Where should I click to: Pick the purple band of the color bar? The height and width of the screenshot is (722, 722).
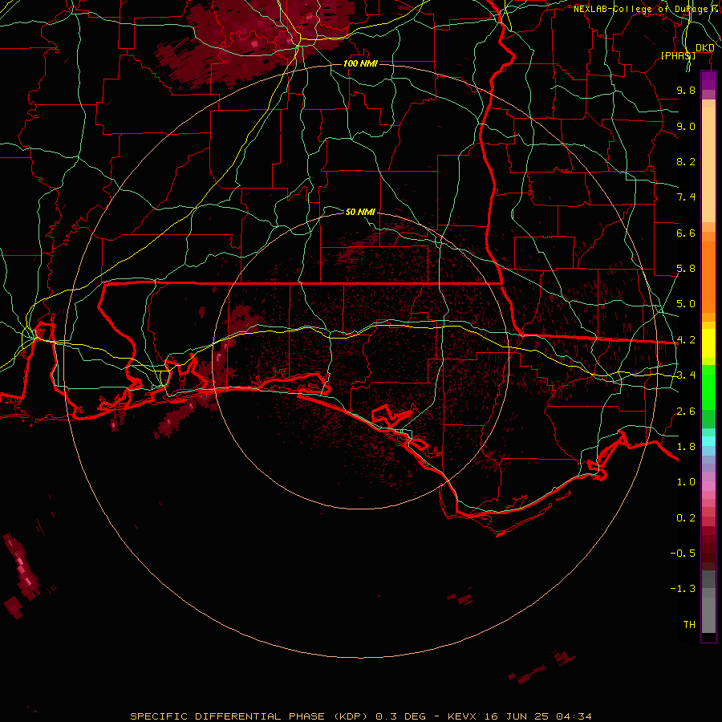tap(708, 80)
